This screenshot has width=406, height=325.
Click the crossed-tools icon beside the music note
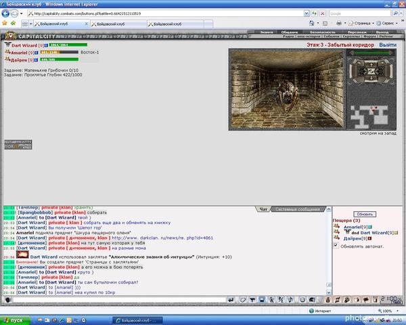click(x=281, y=300)
